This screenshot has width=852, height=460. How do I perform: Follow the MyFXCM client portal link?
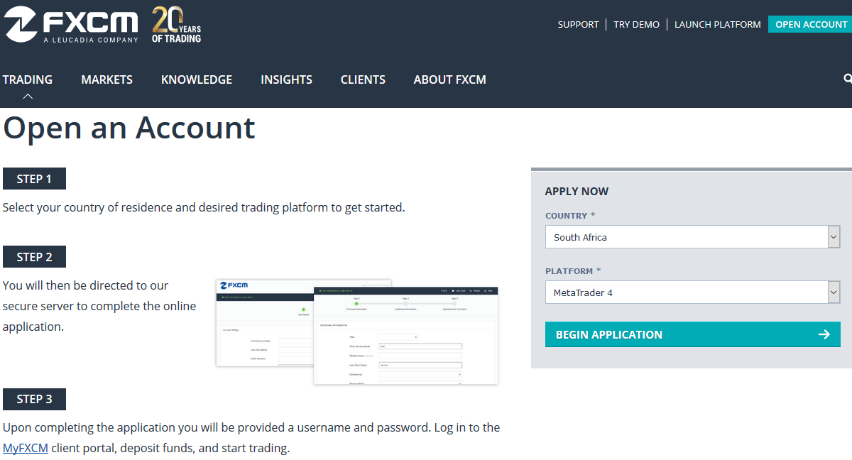click(x=26, y=448)
